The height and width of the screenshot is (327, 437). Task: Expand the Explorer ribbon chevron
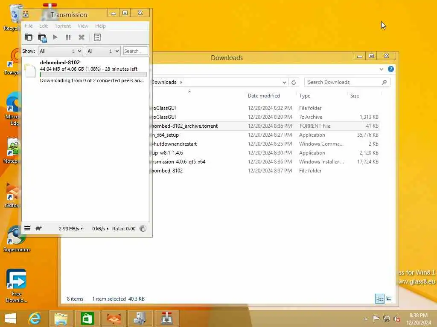click(381, 69)
